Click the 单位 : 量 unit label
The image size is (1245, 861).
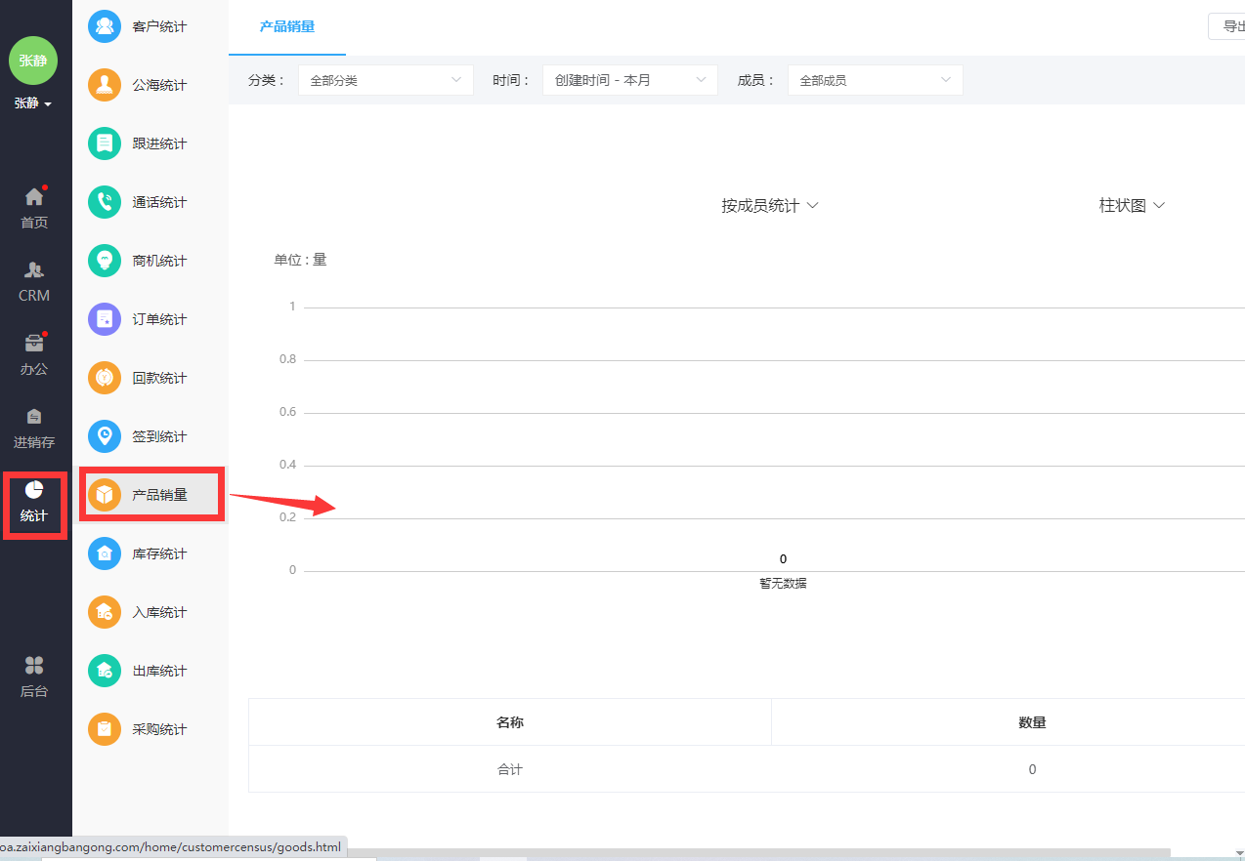(x=300, y=260)
